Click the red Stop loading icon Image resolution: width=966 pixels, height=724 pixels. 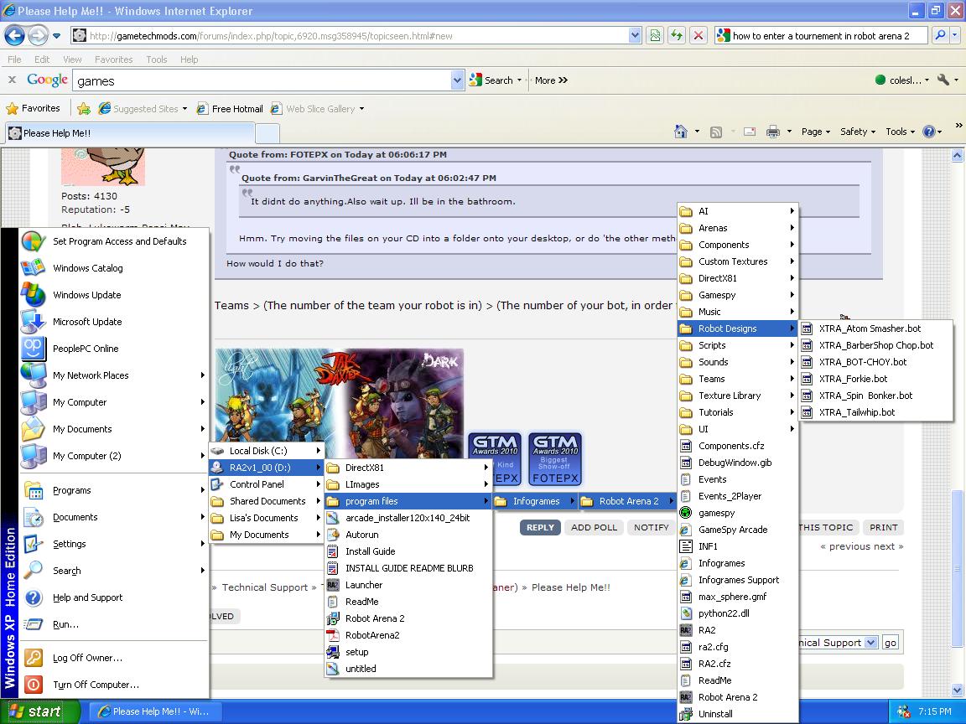(x=698, y=36)
